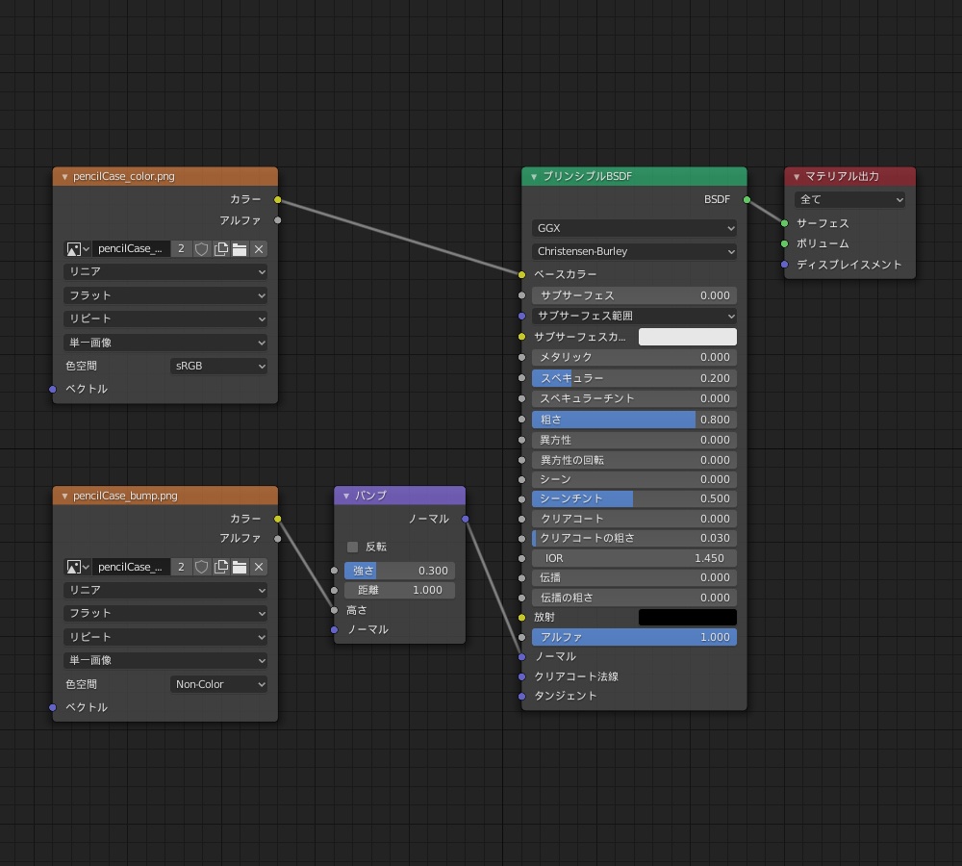Click user count 2 in pencilCase_bump.png node
The image size is (962, 866).
click(x=181, y=567)
